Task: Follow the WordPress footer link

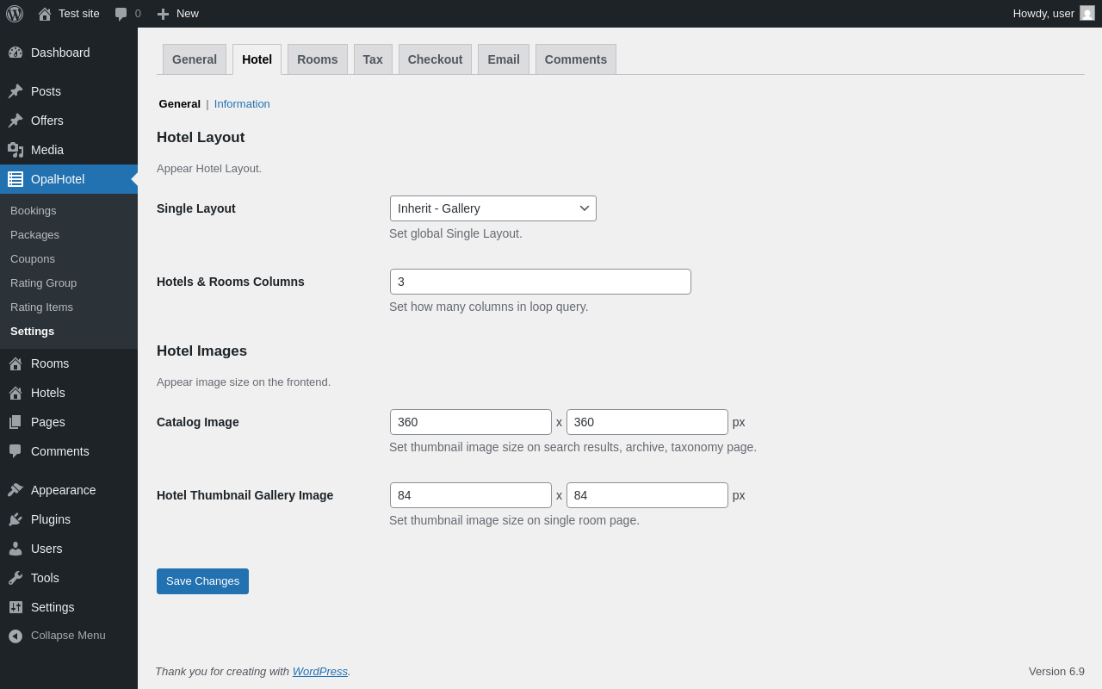Action: (319, 672)
